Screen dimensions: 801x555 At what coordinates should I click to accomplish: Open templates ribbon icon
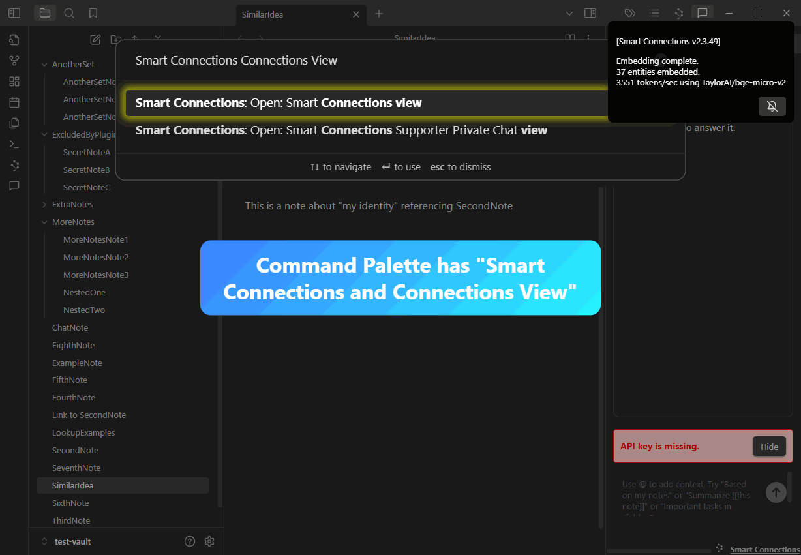click(14, 123)
